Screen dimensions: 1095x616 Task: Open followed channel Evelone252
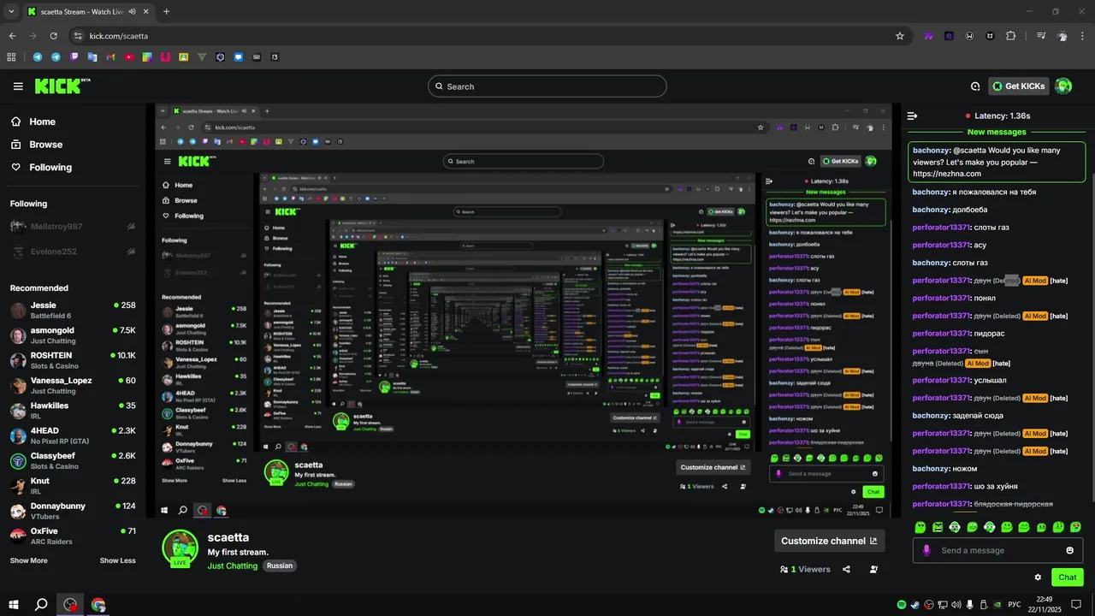coord(73,252)
